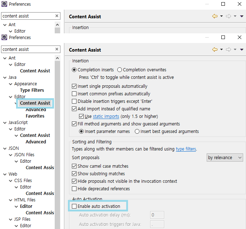Select Insert parameter names radio button
246x229 pixels.
coord(81,131)
